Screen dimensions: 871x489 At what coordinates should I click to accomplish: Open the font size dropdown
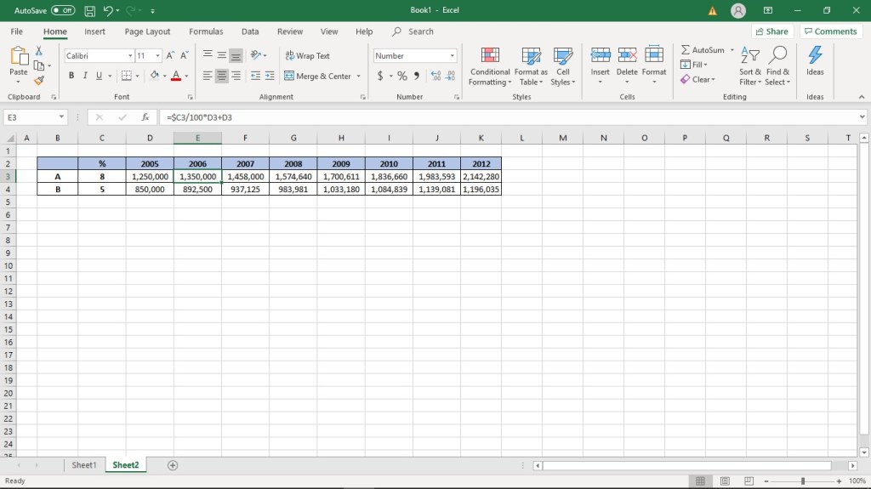[158, 56]
